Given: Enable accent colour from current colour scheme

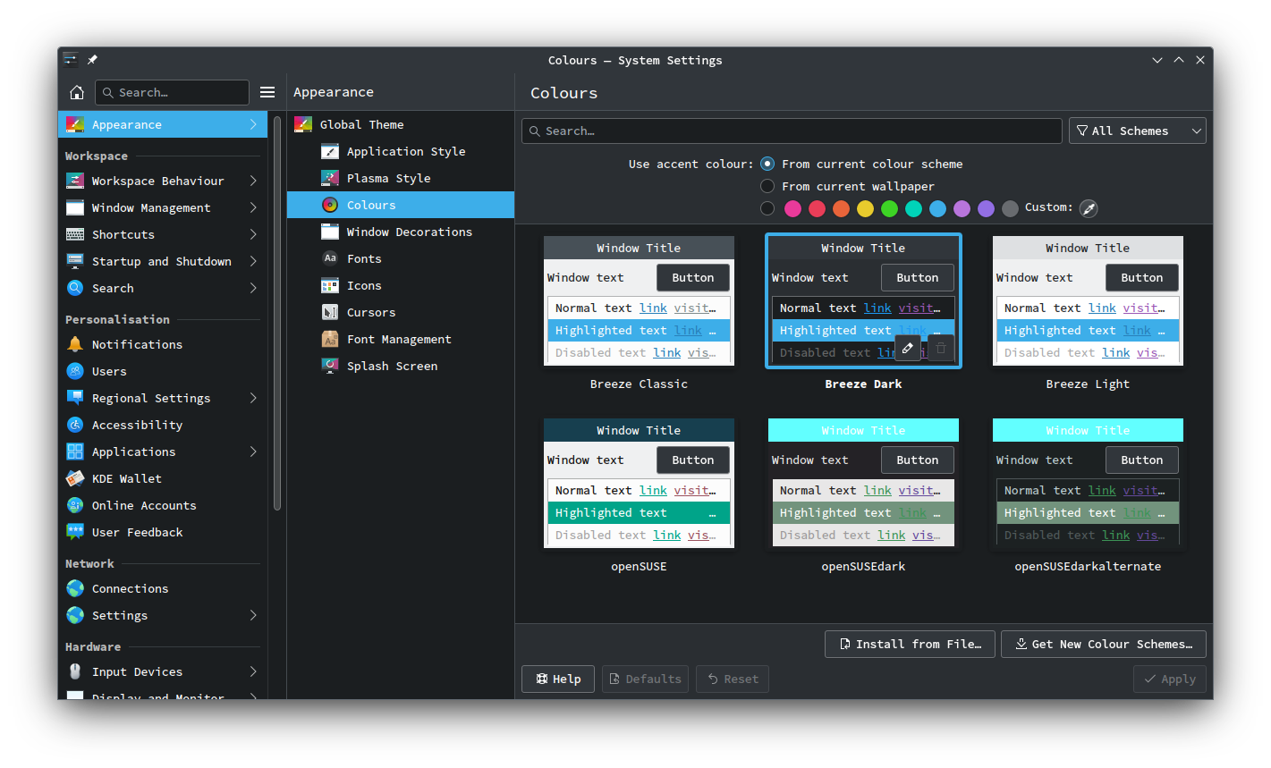Looking at the screenshot, I should point(767,164).
